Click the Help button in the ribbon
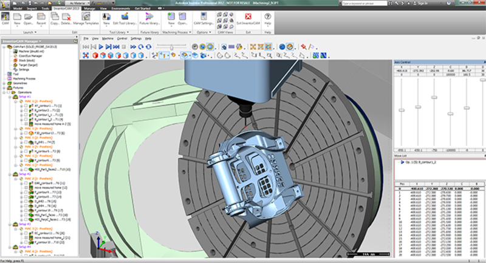486x263 pixels. tap(269, 17)
